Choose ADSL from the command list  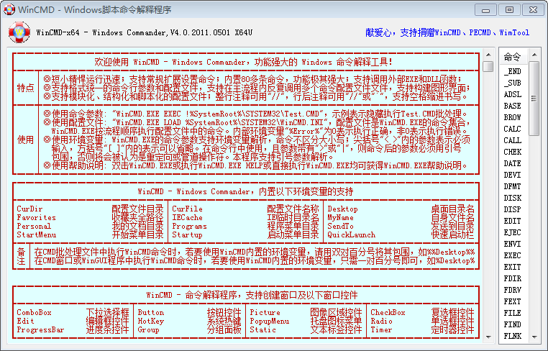pos(512,94)
